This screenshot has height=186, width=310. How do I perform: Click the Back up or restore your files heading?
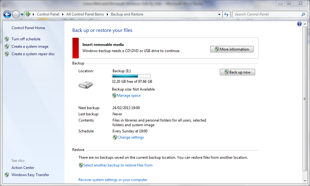102,30
